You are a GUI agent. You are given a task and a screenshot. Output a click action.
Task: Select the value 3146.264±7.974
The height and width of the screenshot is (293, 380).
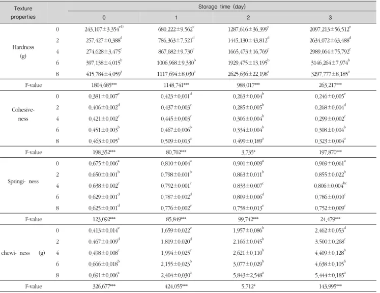(x=330, y=63)
